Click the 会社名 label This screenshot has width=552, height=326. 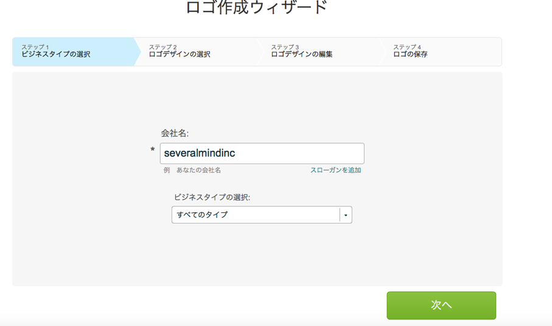point(175,133)
